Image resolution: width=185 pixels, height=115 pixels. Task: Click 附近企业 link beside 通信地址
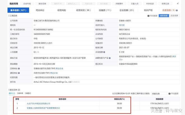pos(54,73)
